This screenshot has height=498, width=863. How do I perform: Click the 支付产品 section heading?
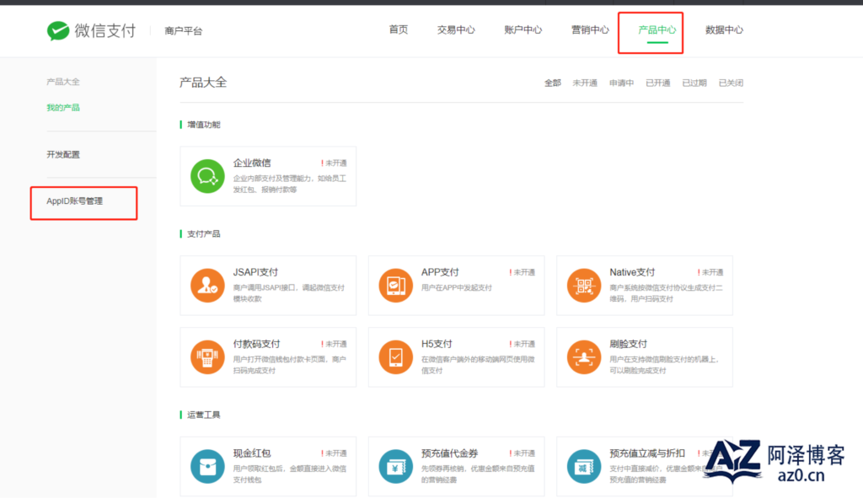tap(204, 234)
